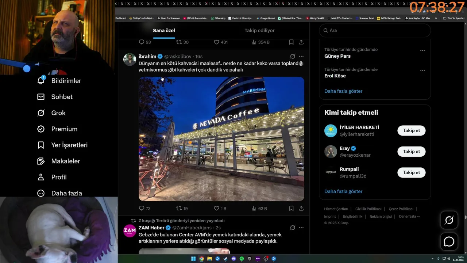Open Gizlilik Politikası footer link
Screen dimensions: 467x263
tap(368, 209)
